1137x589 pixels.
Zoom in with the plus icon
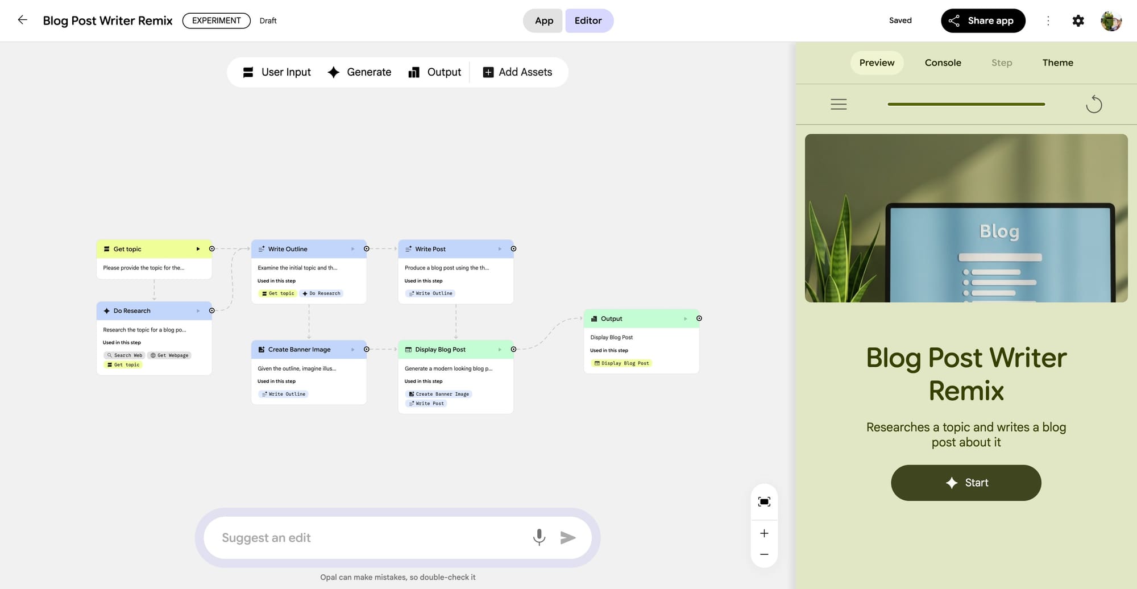[x=764, y=533]
